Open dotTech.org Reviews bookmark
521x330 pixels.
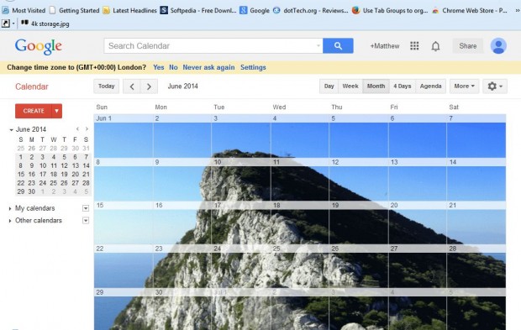coord(310,10)
